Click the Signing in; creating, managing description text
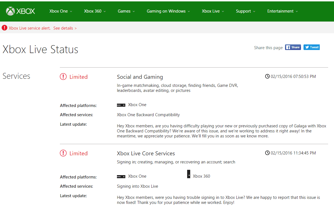The width and height of the screenshot is (334, 212). click(x=176, y=162)
